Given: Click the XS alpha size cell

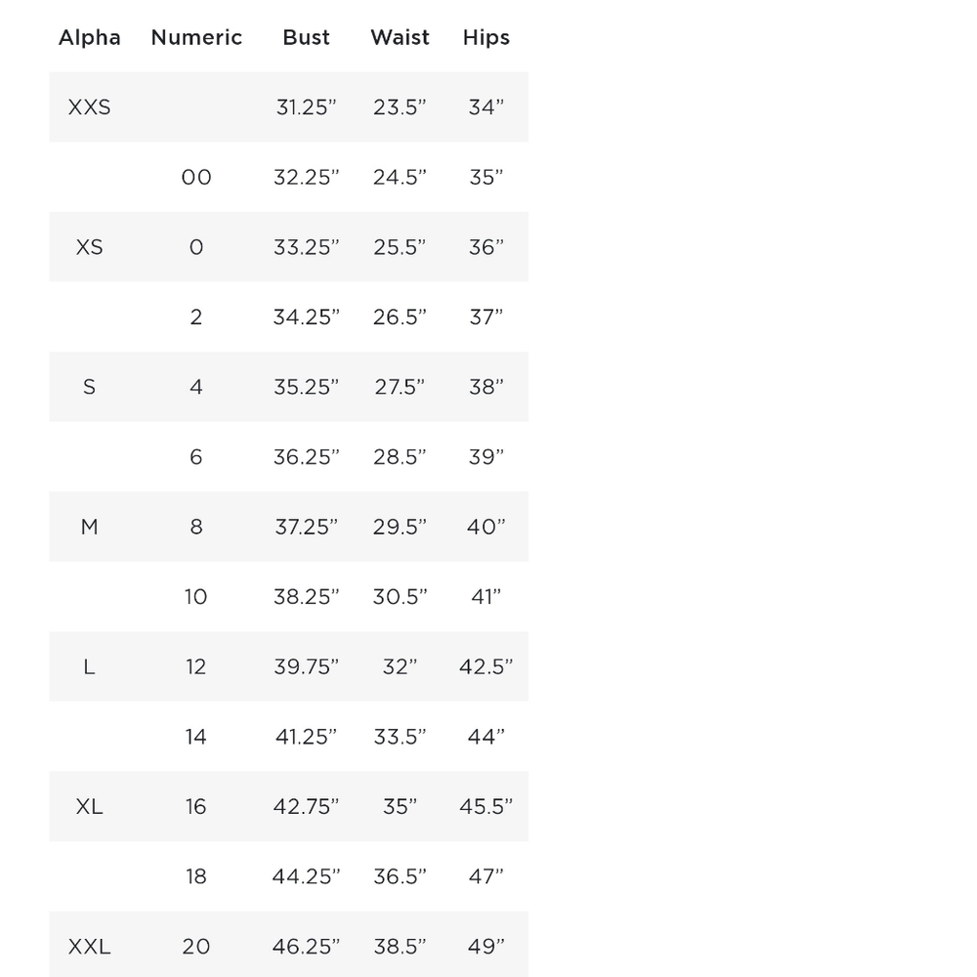Looking at the screenshot, I should click(89, 247).
